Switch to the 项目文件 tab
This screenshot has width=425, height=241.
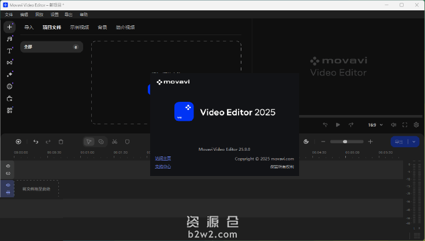52,27
